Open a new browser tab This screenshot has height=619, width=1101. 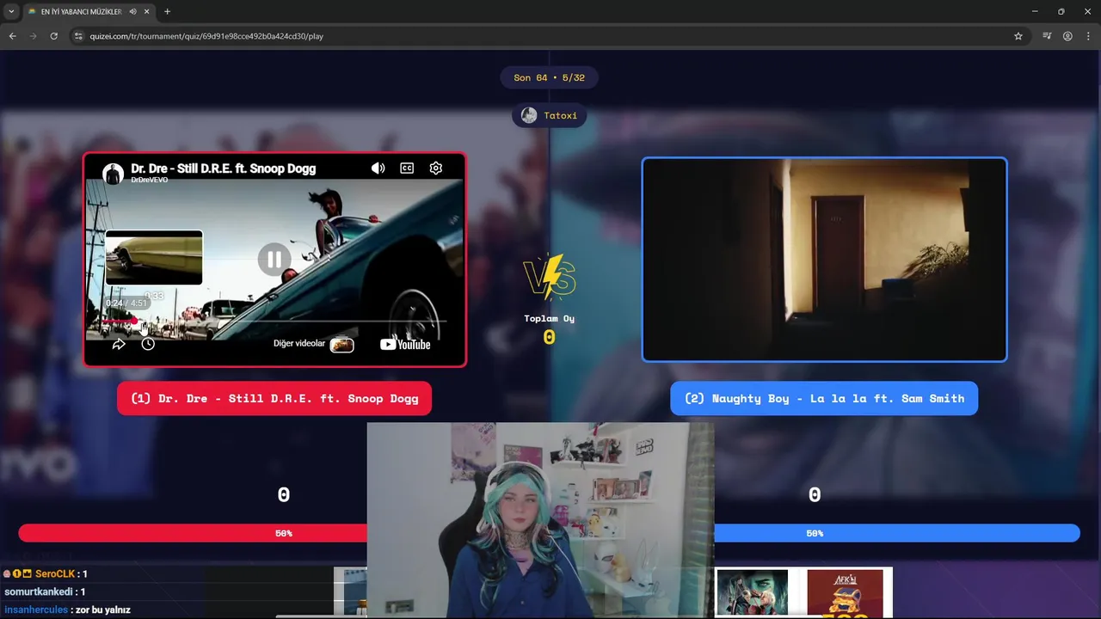coord(167,12)
